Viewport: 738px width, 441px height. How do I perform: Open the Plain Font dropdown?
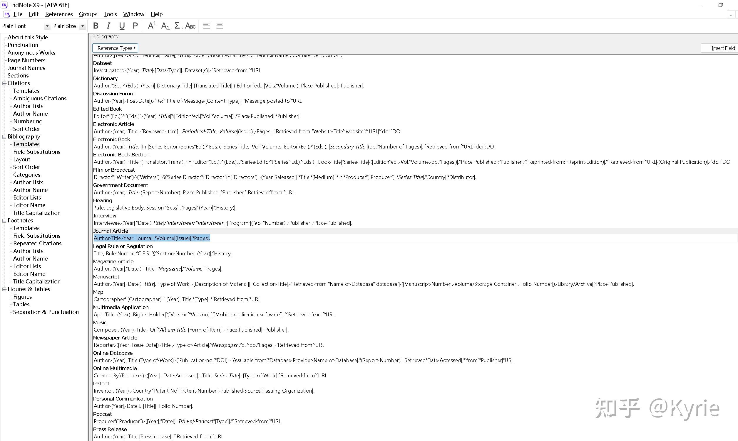[47, 26]
